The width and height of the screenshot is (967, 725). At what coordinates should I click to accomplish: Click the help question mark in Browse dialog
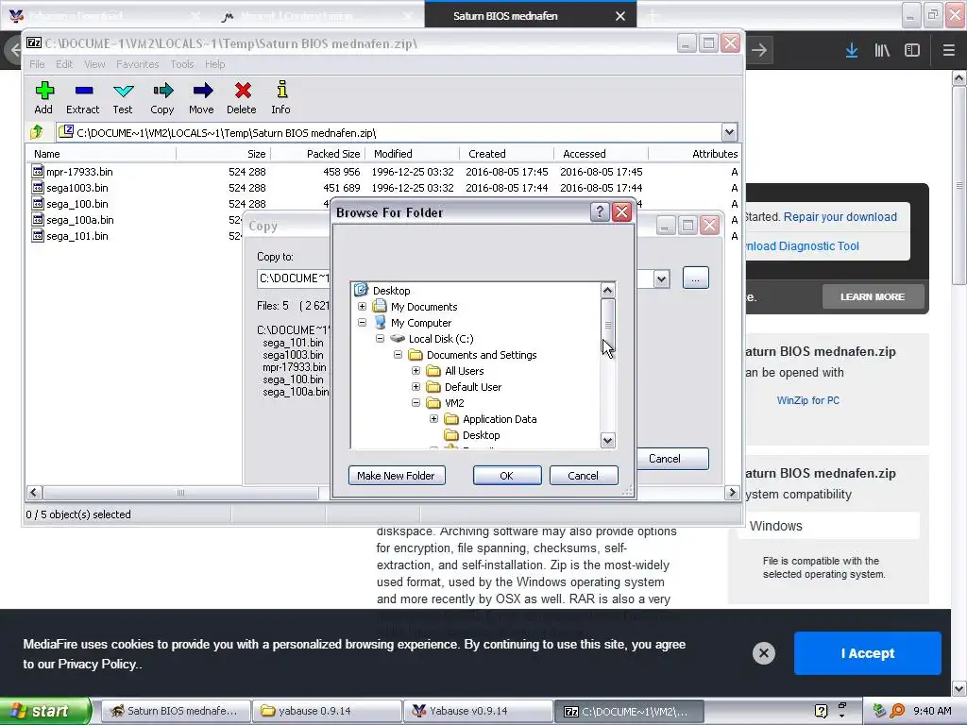599,212
